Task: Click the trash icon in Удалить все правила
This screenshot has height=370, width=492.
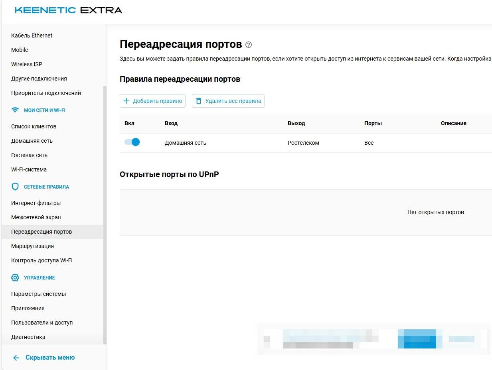Action: pos(199,101)
